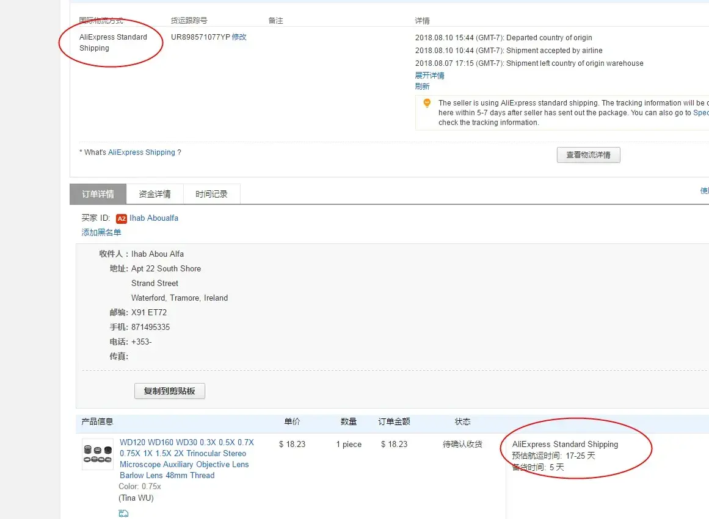
Task: Click 修改 link next to tracking number
Action: 239,37
